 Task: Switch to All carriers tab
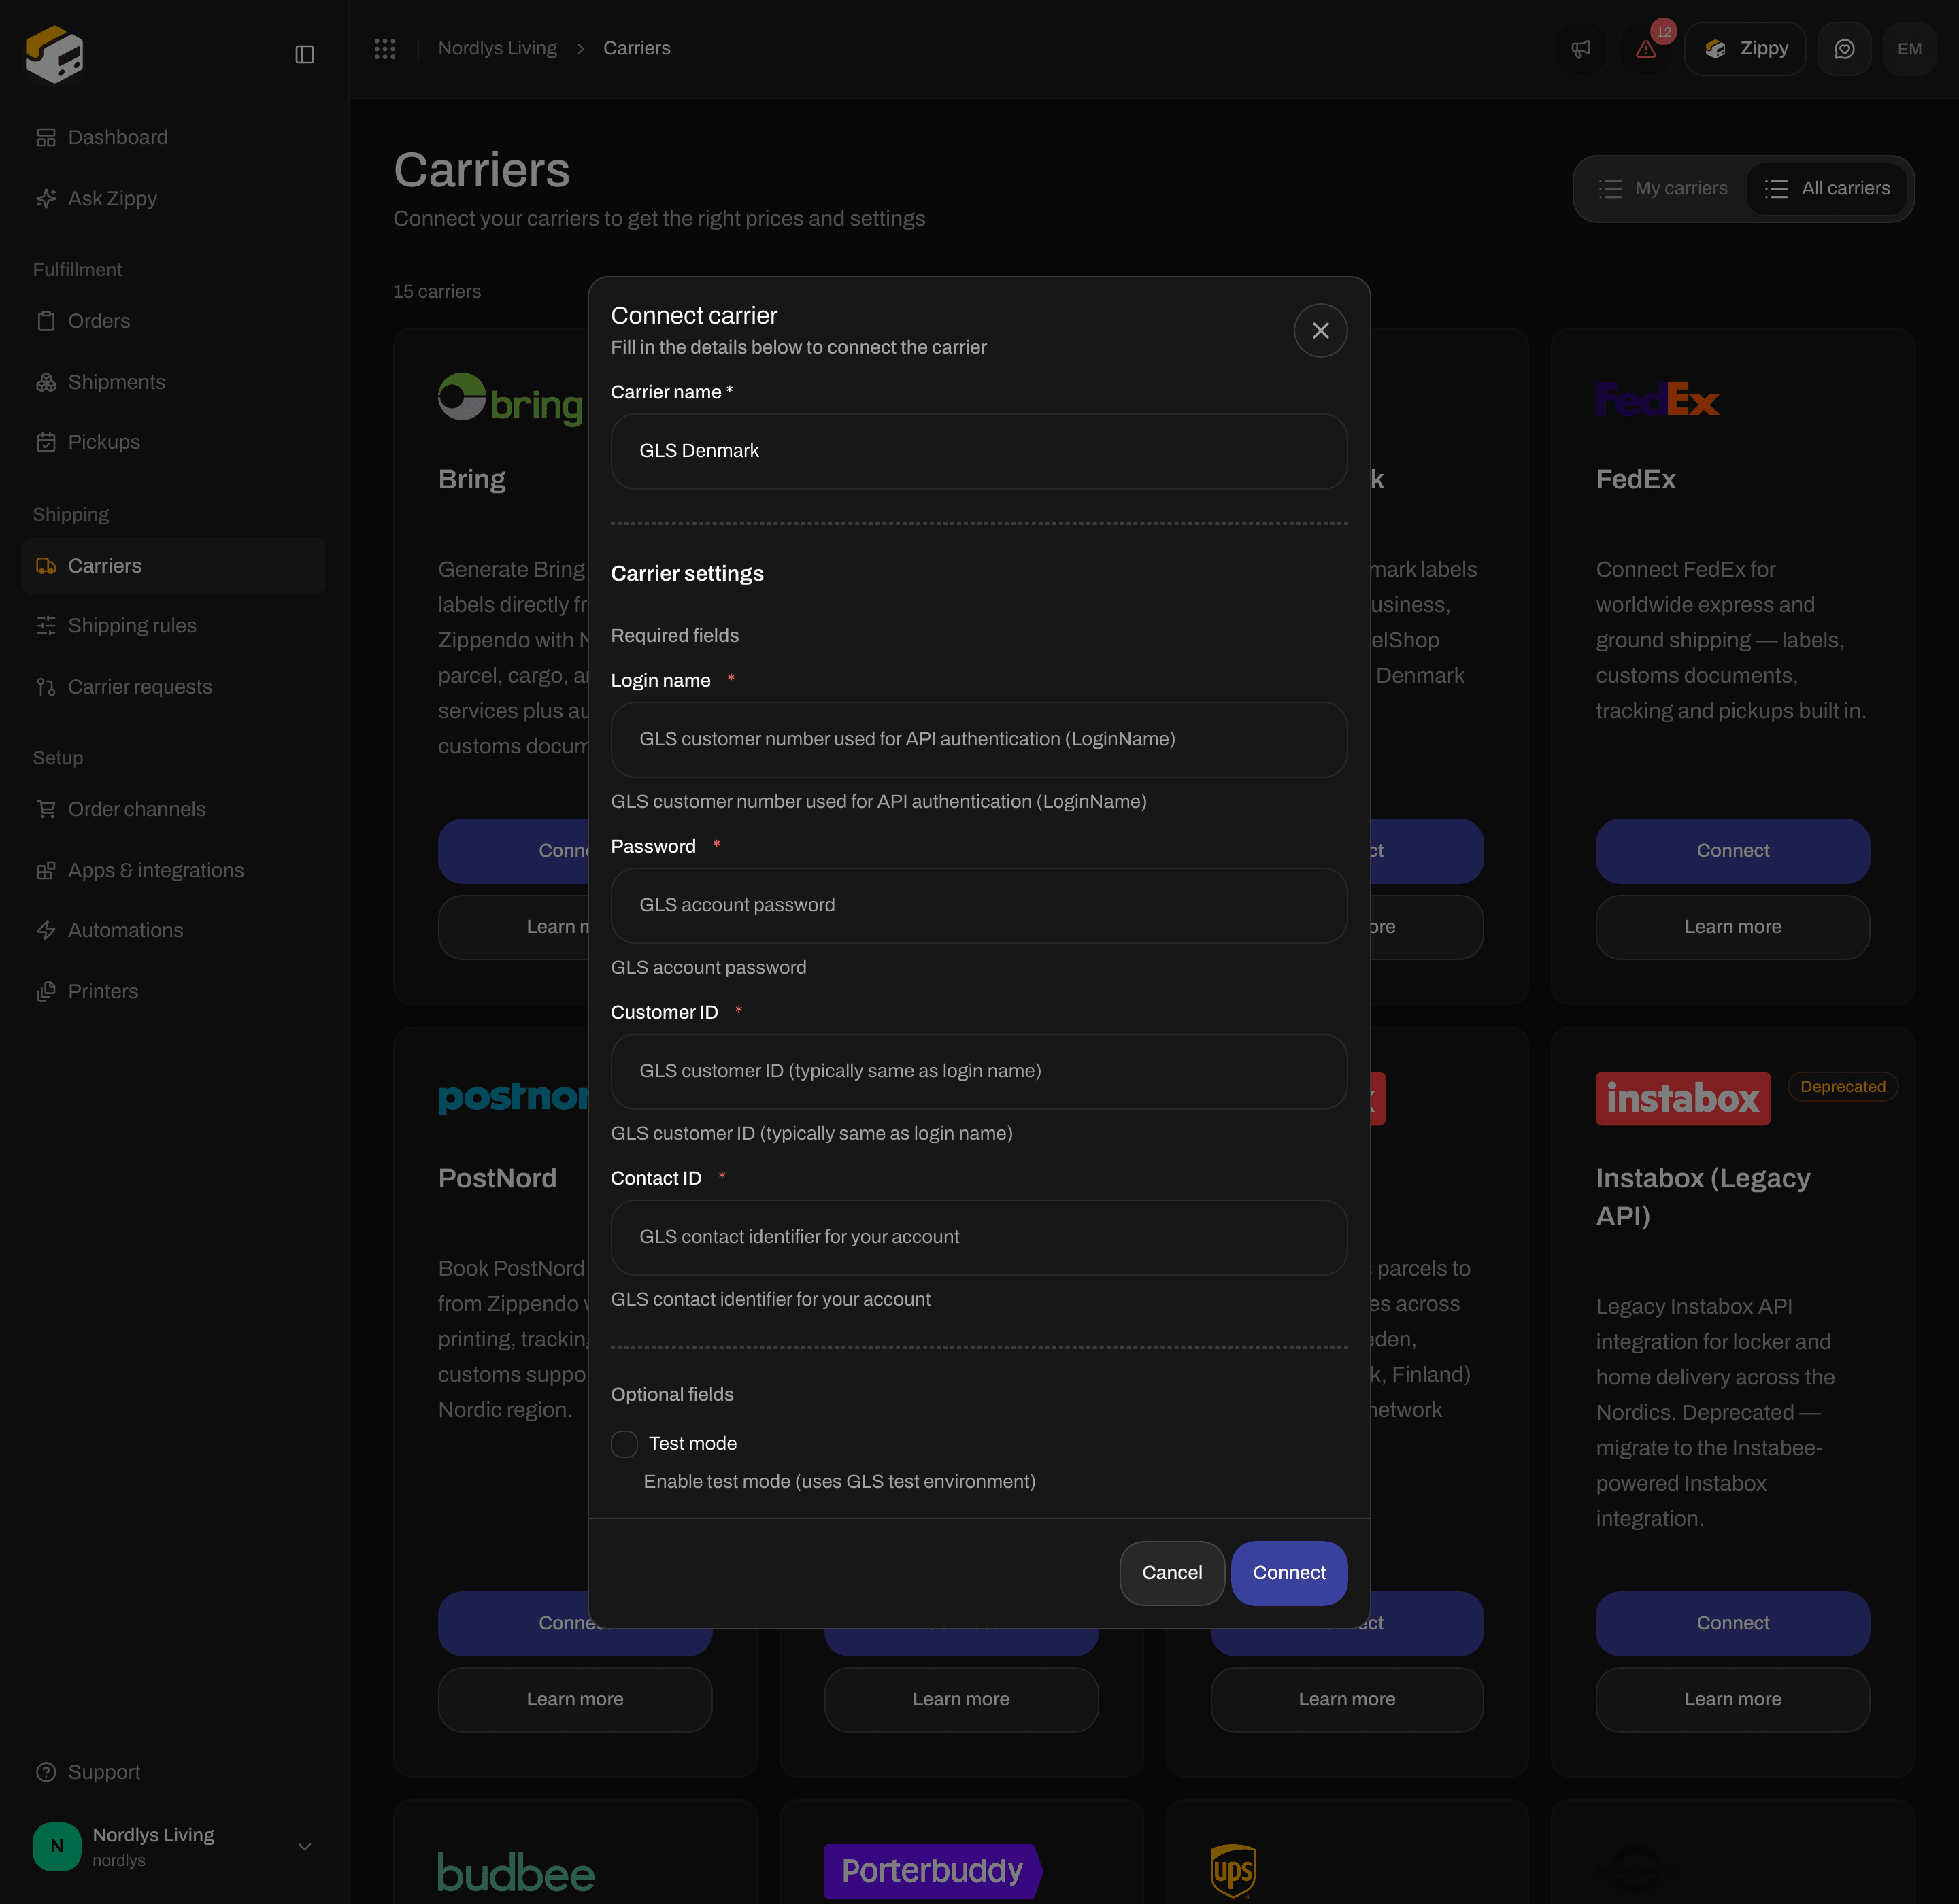tap(1827, 188)
